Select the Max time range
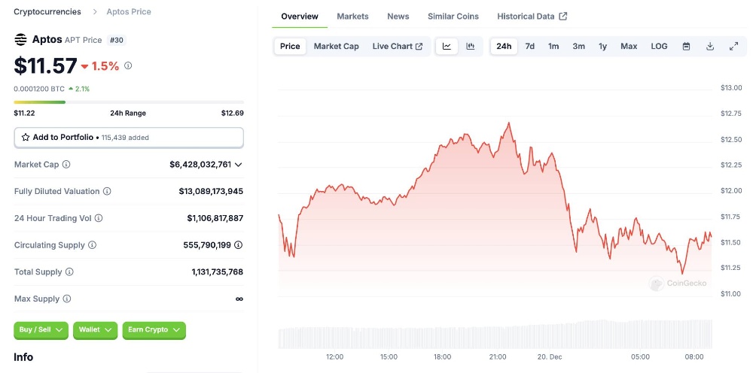This screenshot has width=753, height=373. tap(629, 47)
